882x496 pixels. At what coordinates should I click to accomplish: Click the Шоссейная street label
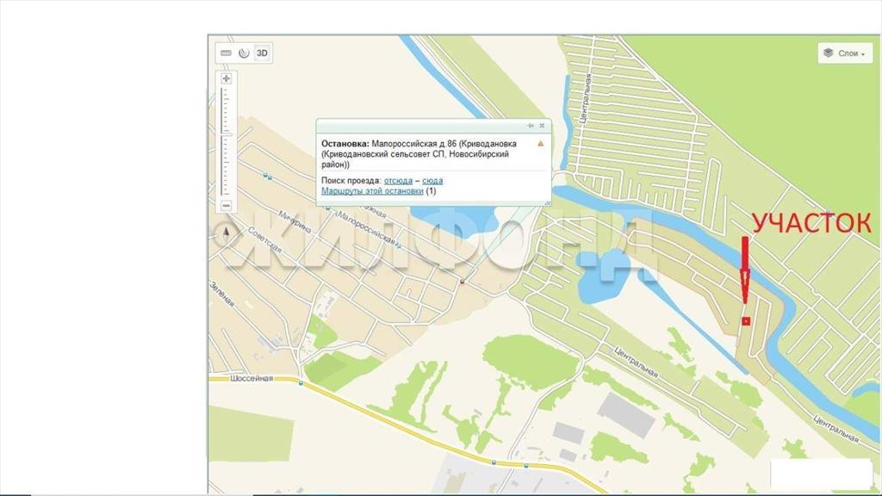(x=252, y=378)
